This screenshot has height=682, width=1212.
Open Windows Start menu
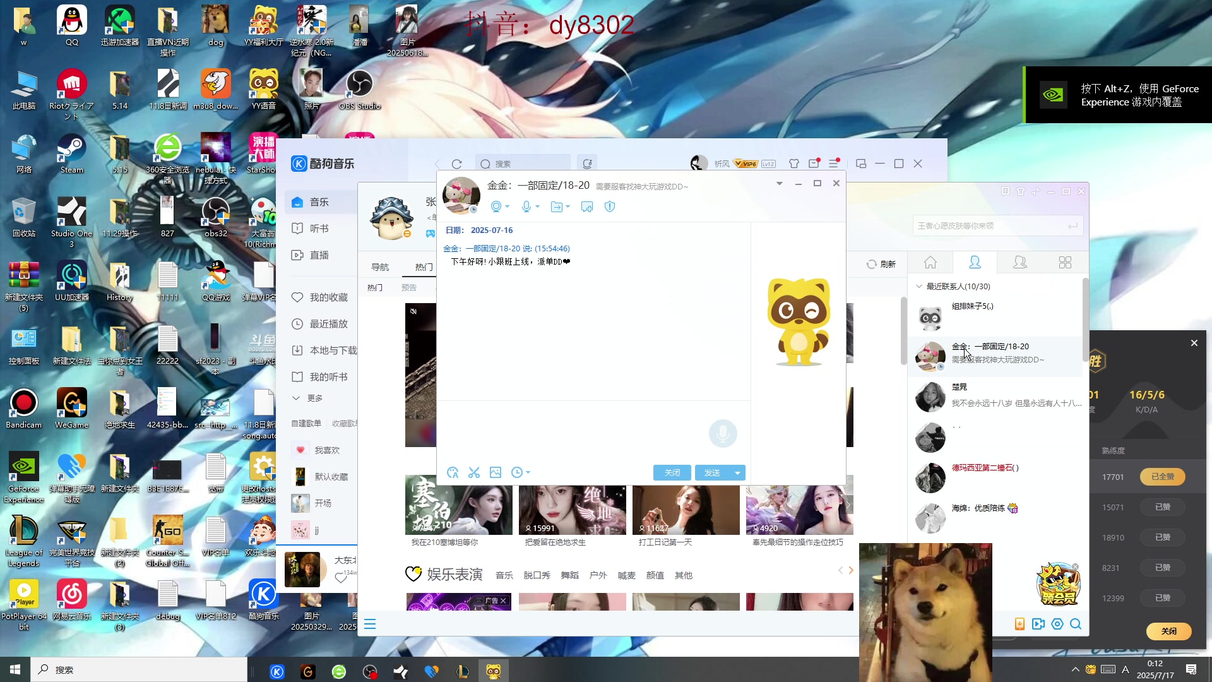(15, 669)
